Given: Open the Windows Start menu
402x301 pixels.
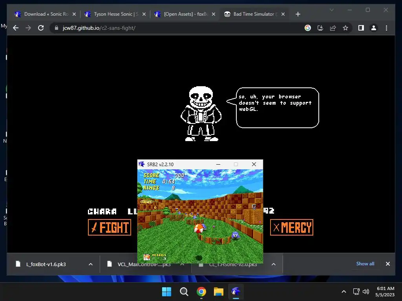Looking at the screenshot, I should (x=166, y=292).
